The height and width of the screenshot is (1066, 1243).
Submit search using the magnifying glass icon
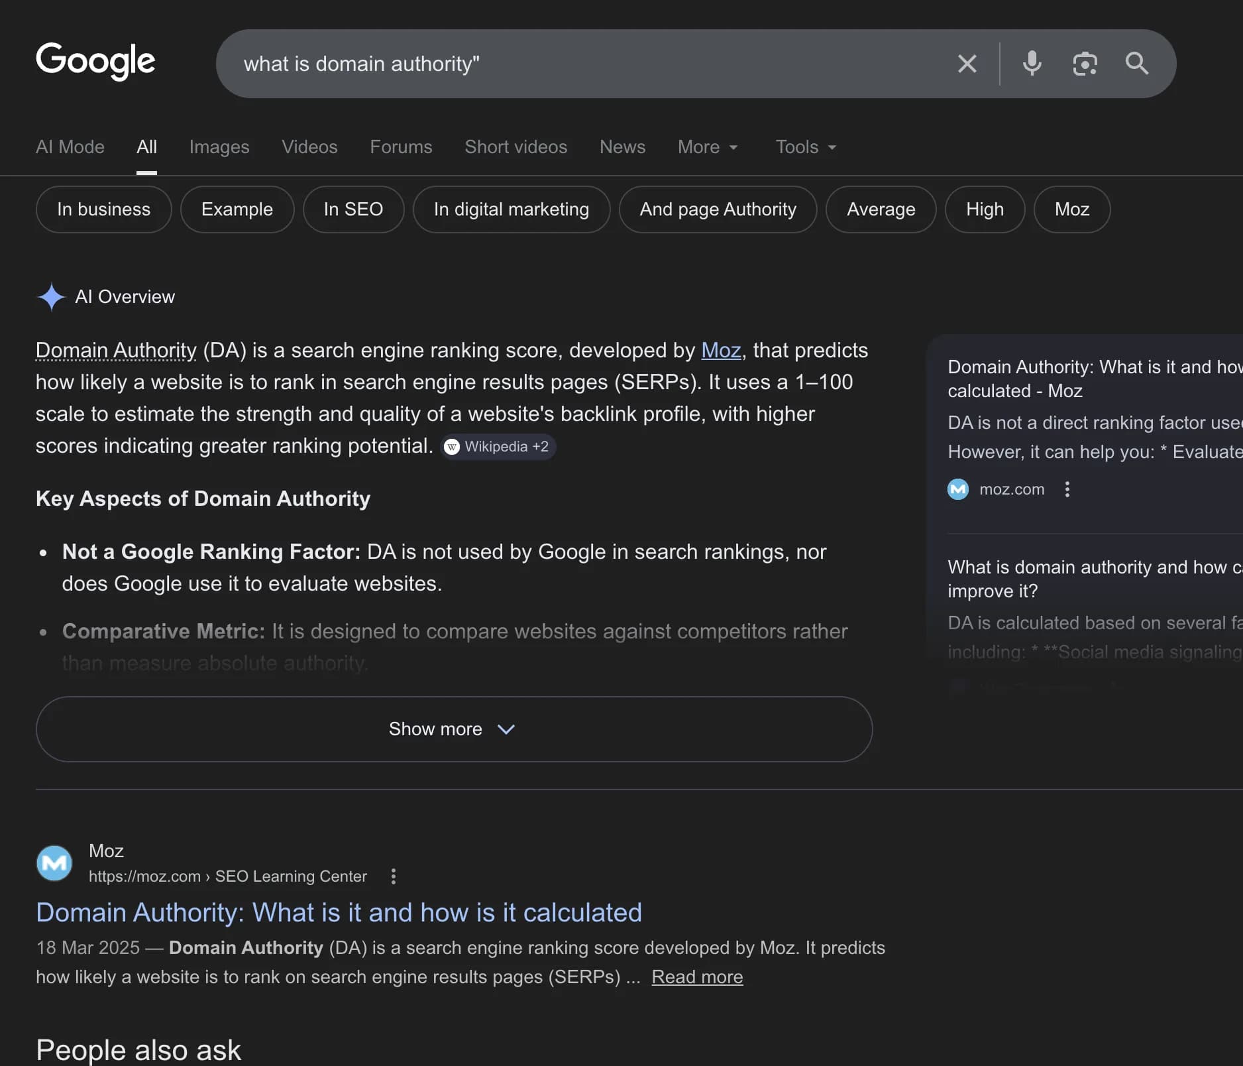click(1136, 64)
